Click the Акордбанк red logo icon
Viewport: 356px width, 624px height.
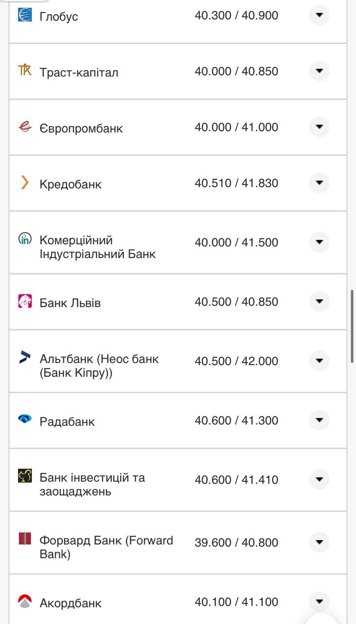[25, 601]
